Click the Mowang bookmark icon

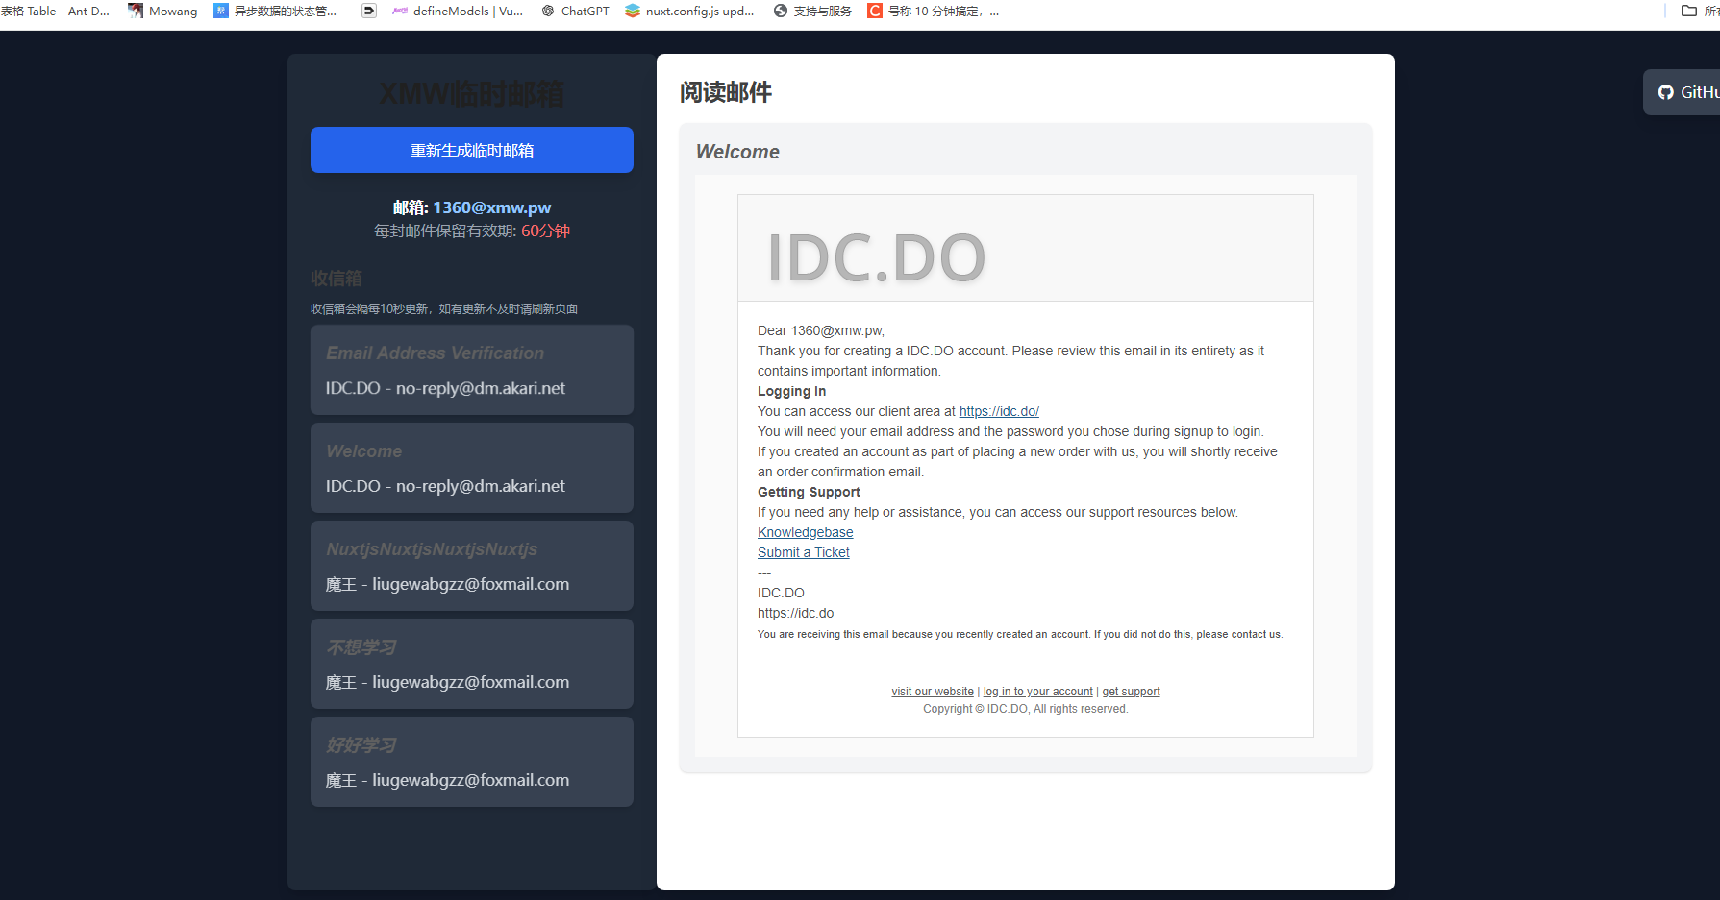136,11
